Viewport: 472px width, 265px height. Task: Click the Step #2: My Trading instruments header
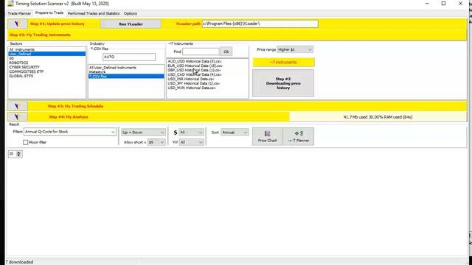coord(40,35)
